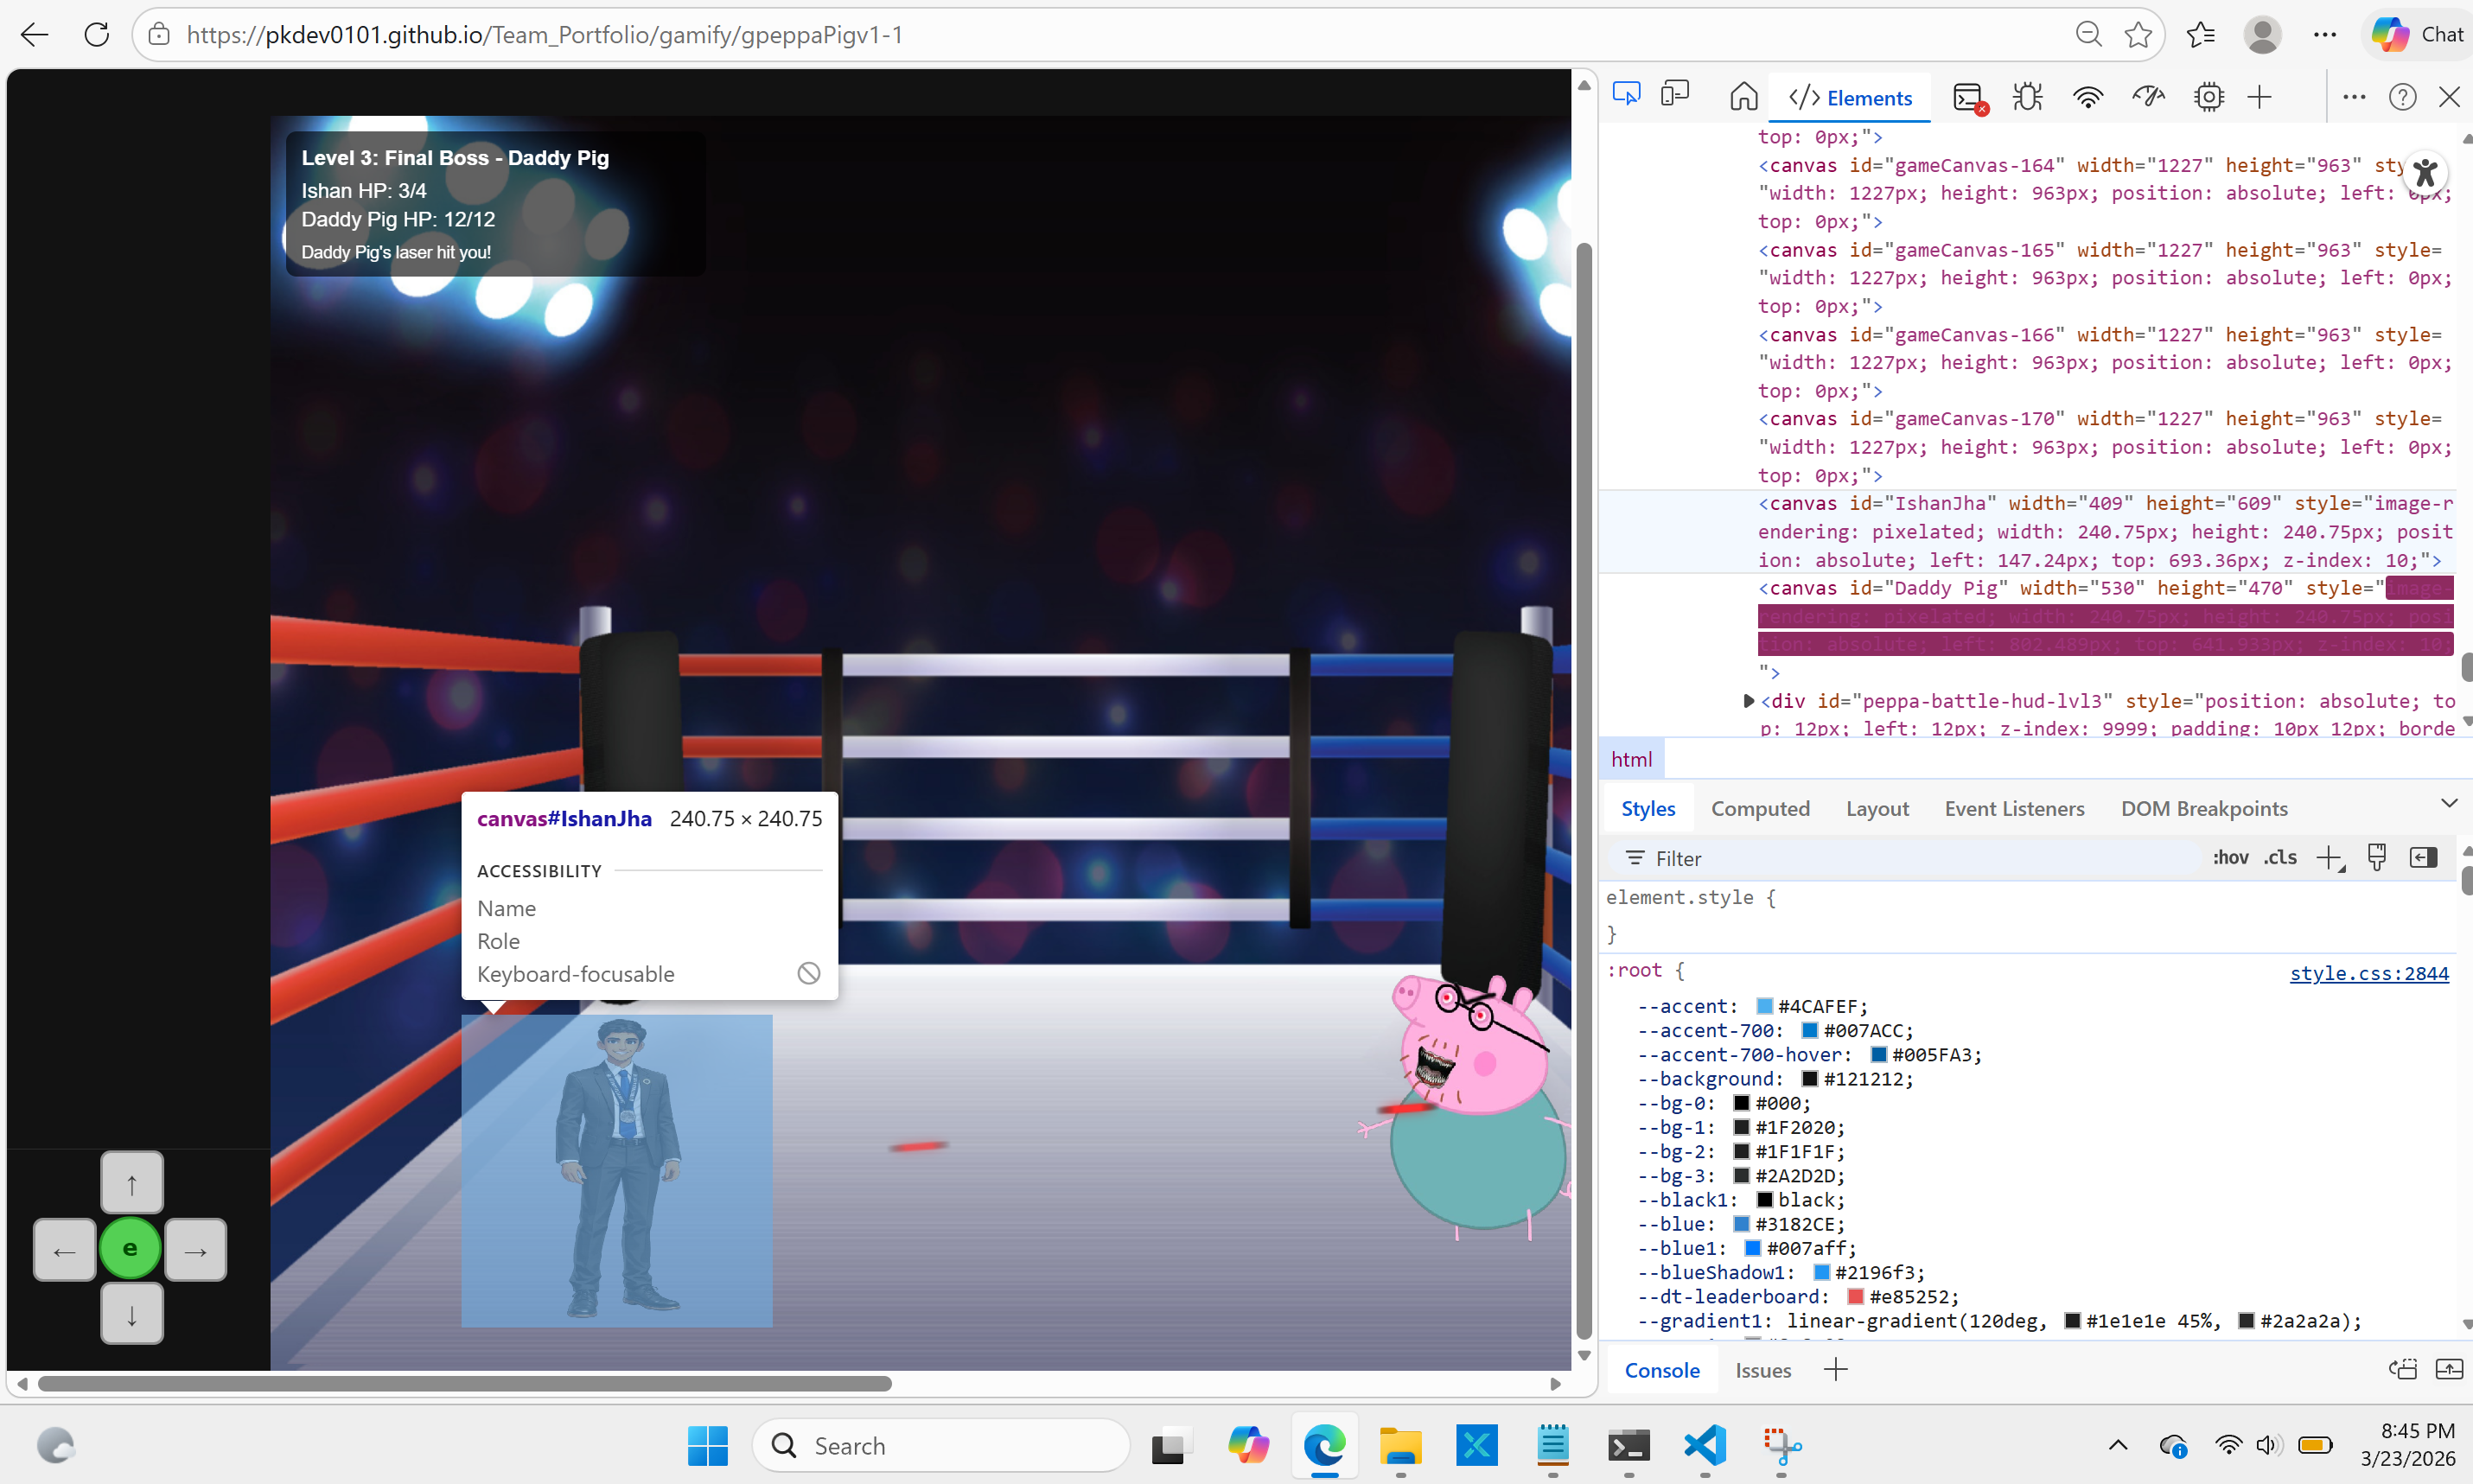
Task: Open the zoom magnifier in address bar
Action: click(x=2088, y=35)
